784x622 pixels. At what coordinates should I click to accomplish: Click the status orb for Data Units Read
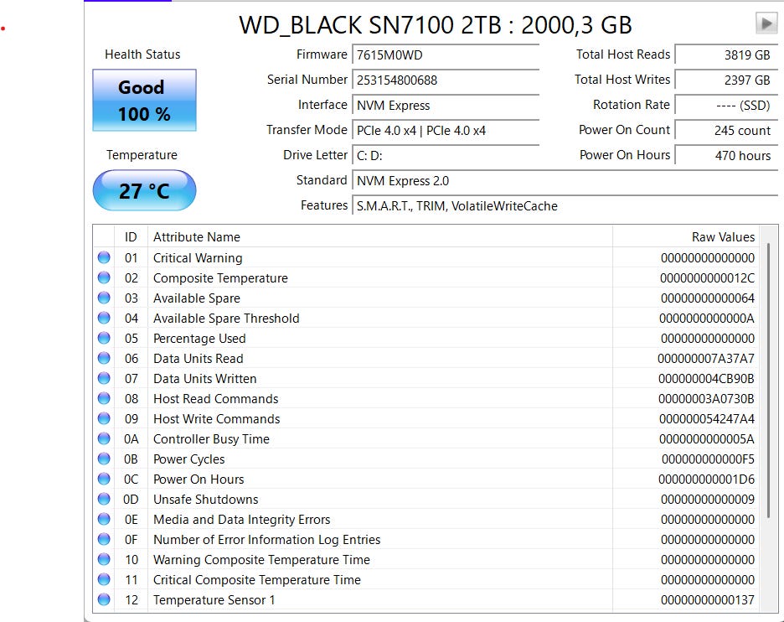coord(104,358)
